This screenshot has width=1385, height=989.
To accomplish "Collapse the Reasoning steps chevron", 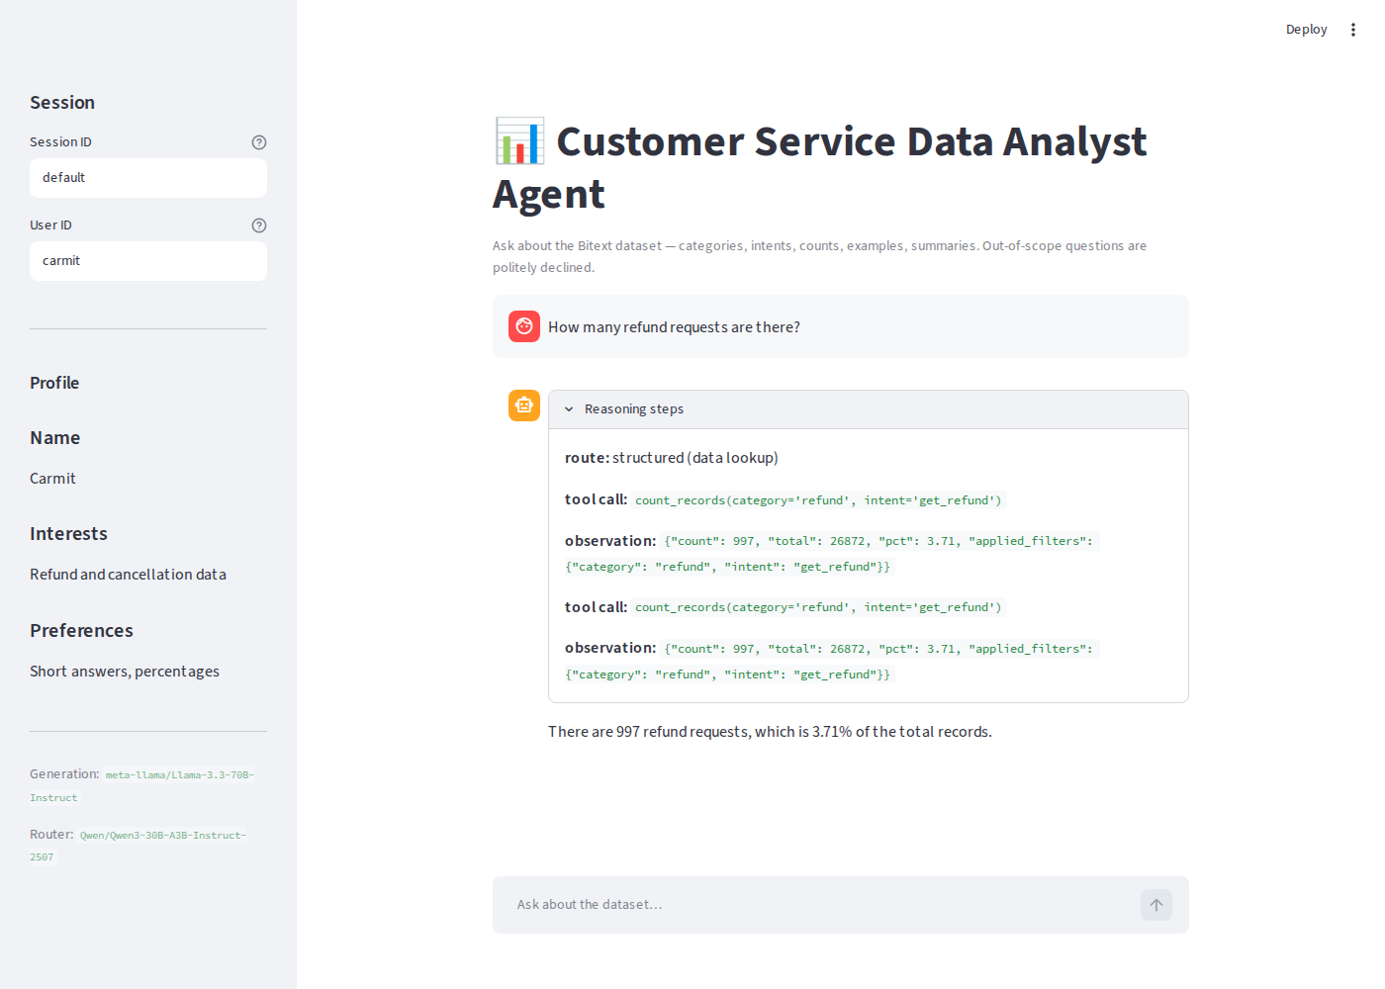I will 569,409.
